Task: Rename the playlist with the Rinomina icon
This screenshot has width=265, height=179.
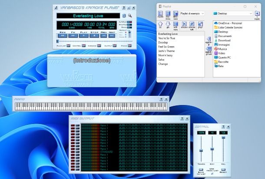Action: tap(168, 15)
